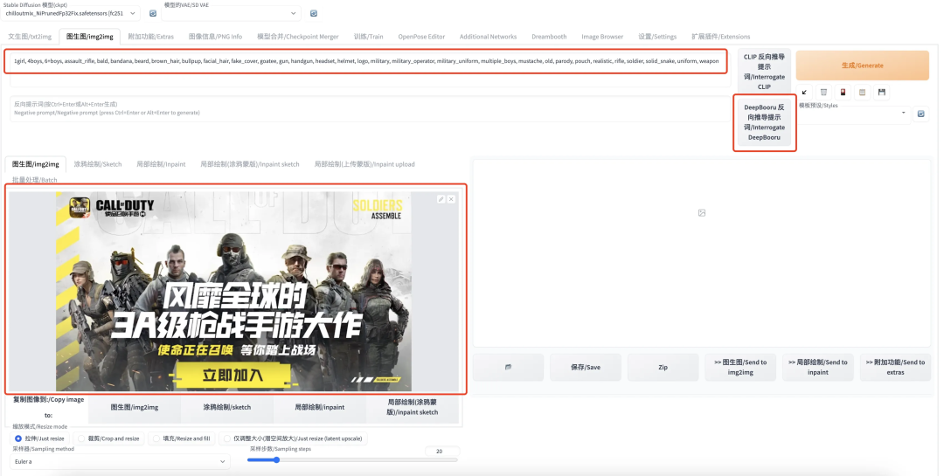This screenshot has width=944, height=476.
Task: Select the main img2img tab
Action: (90, 36)
